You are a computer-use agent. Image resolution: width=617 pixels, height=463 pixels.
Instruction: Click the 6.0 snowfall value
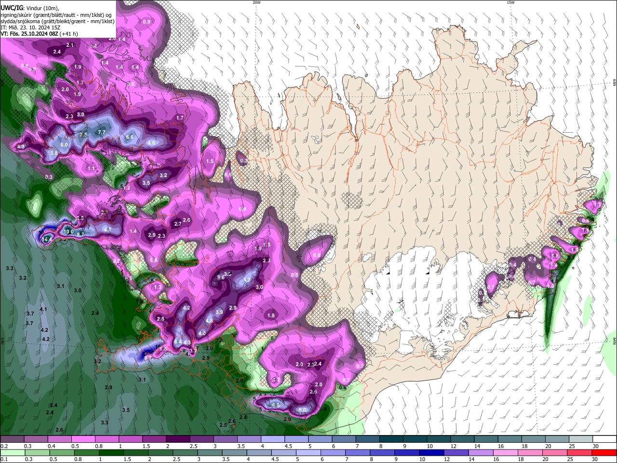[x=64, y=145]
